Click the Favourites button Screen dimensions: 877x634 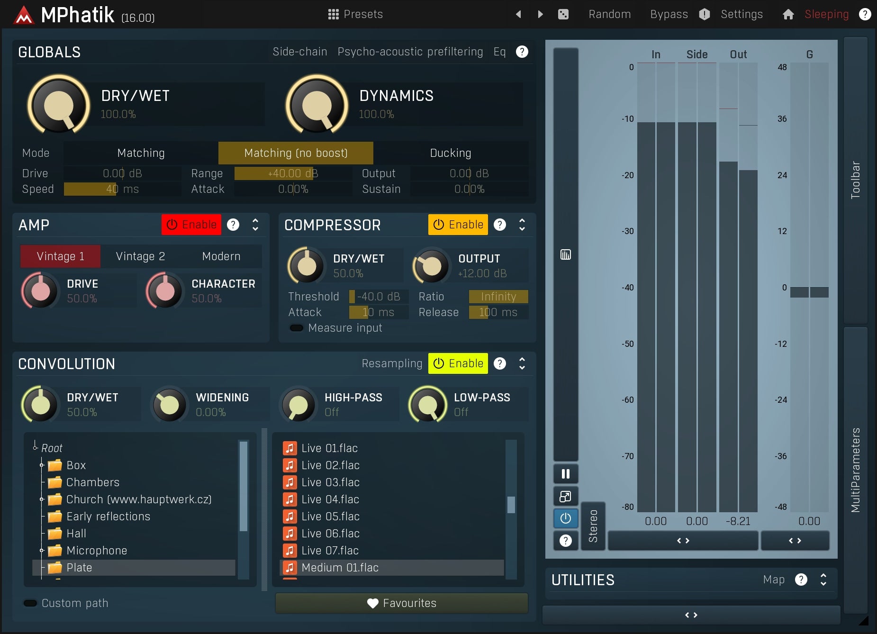[401, 603]
